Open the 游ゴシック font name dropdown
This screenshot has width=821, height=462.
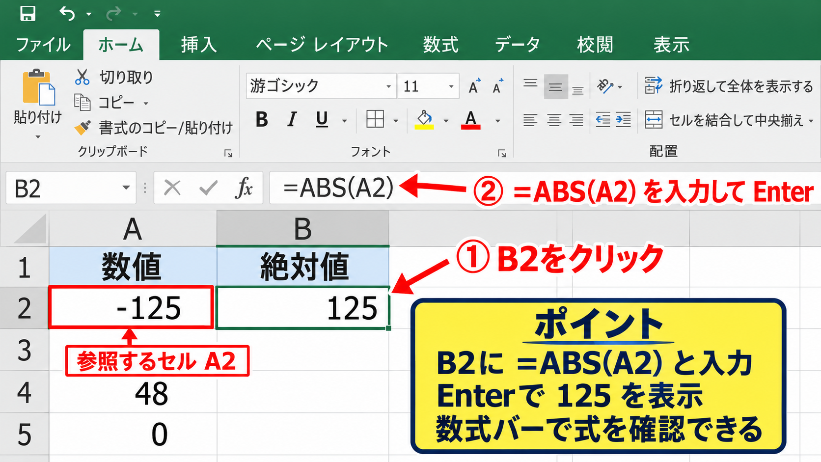pyautogui.click(x=389, y=87)
